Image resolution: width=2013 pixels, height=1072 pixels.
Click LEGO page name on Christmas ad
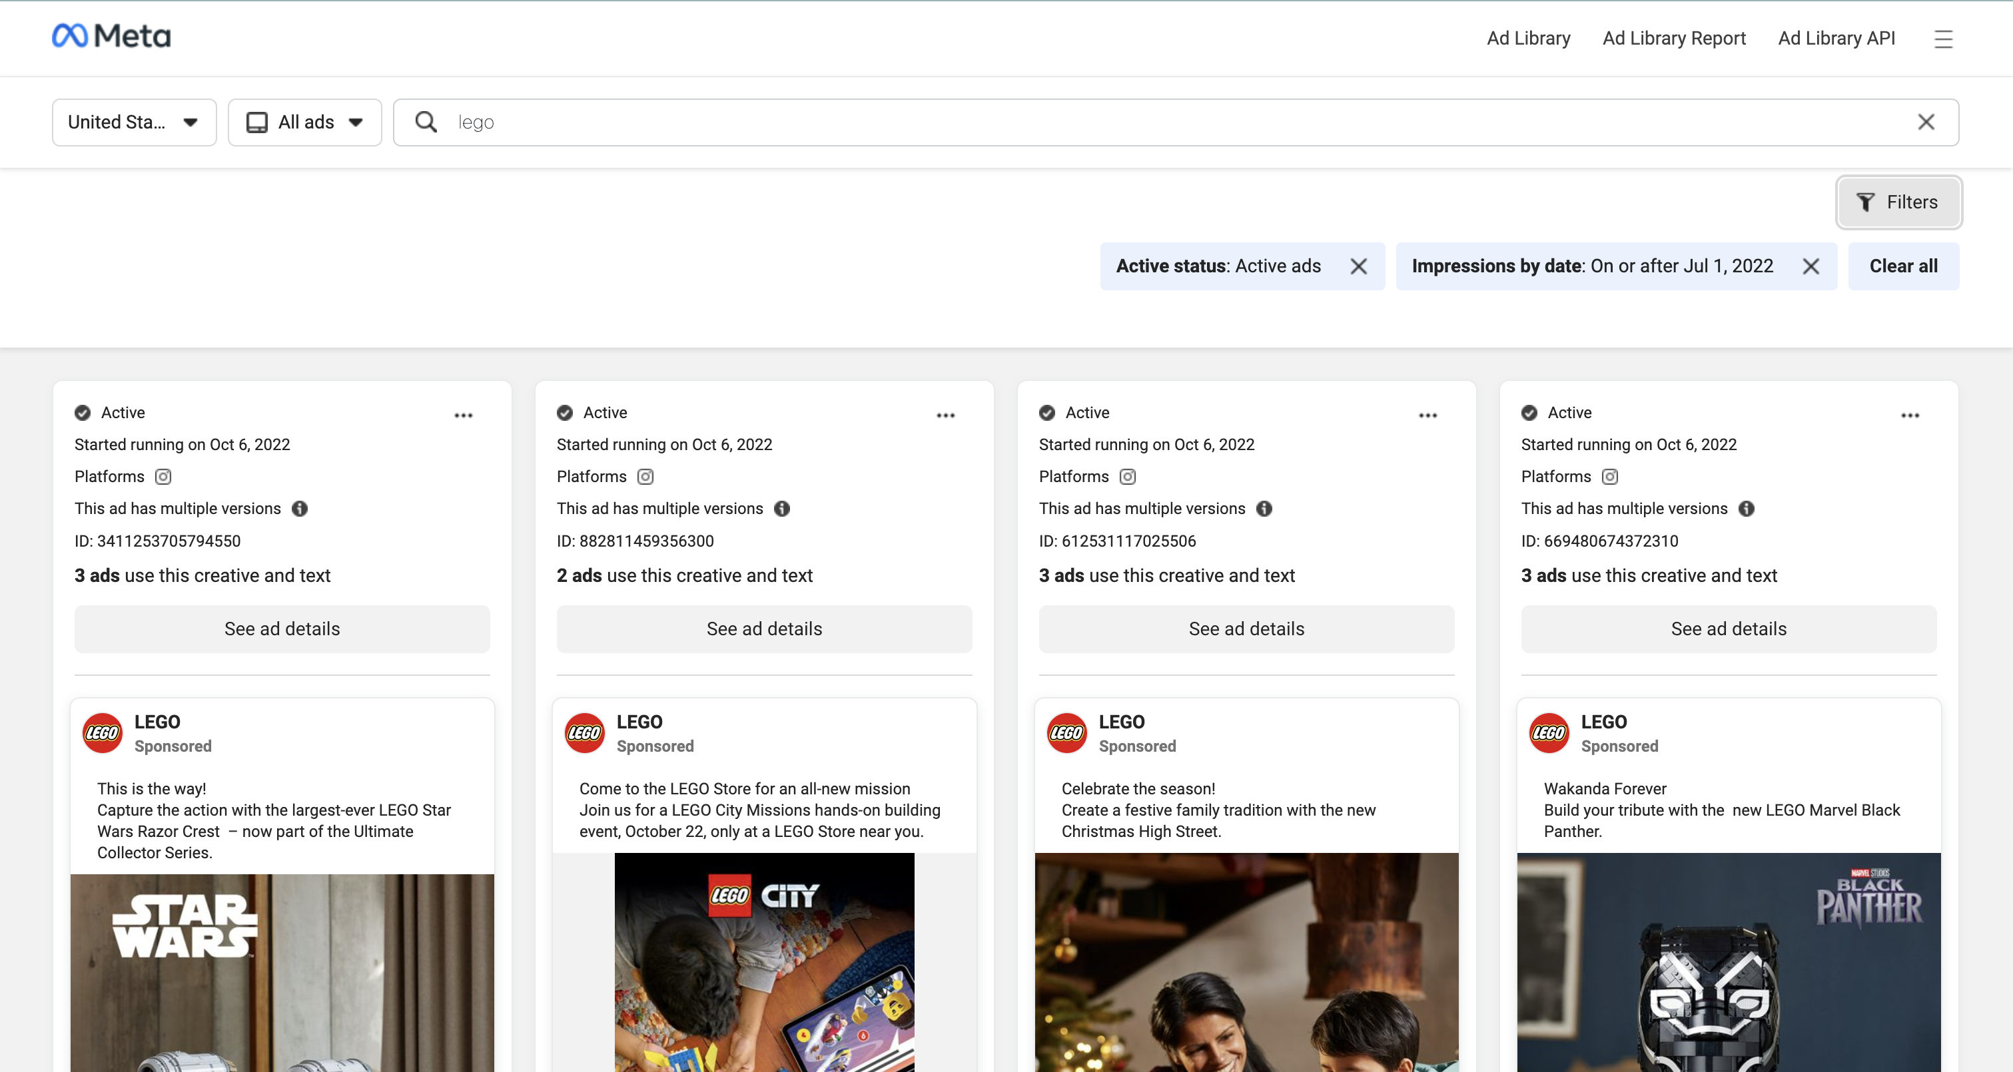point(1121,722)
